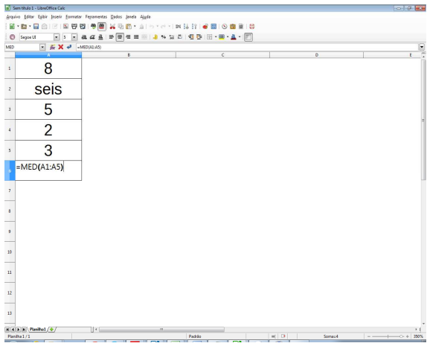Toggle Center Horizontally alignment
This screenshot has height=346, width=427.
pyautogui.click(x=120, y=37)
